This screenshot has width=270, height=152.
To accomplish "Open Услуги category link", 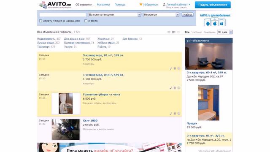I will [x=68, y=47].
